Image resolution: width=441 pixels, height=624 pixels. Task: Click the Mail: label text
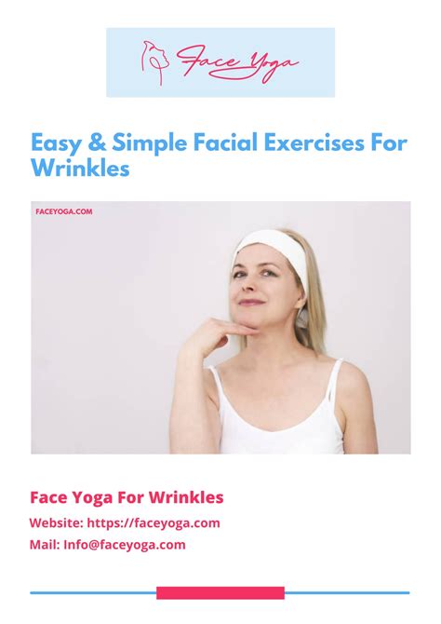[x=45, y=545]
